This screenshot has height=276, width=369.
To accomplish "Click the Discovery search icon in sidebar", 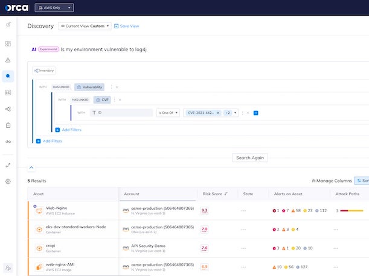I will pos(8,76).
